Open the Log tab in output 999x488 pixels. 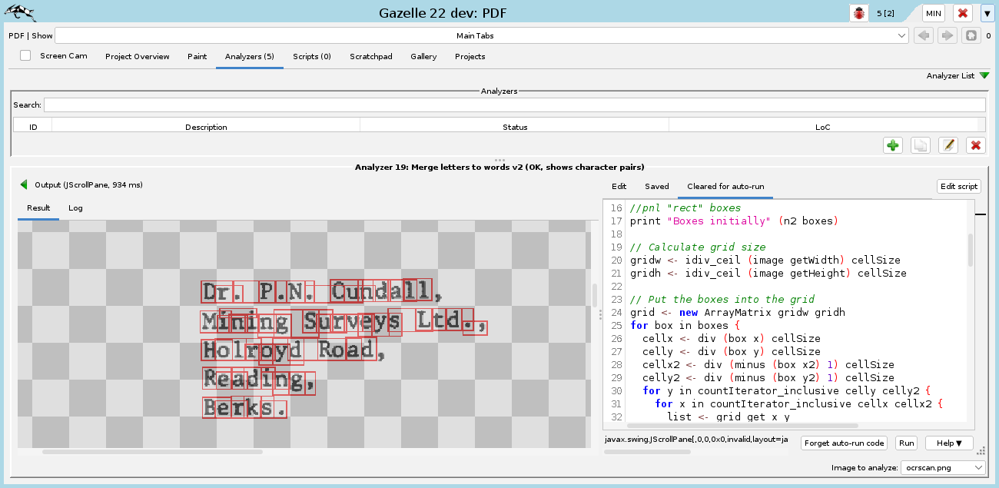(75, 207)
